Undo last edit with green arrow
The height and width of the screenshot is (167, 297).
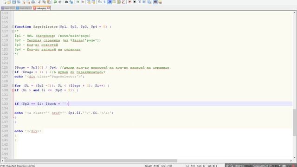click(x=55, y=2)
